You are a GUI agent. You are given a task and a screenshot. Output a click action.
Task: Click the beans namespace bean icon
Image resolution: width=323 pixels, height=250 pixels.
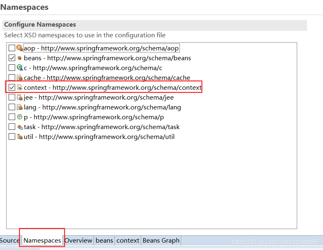click(20, 58)
